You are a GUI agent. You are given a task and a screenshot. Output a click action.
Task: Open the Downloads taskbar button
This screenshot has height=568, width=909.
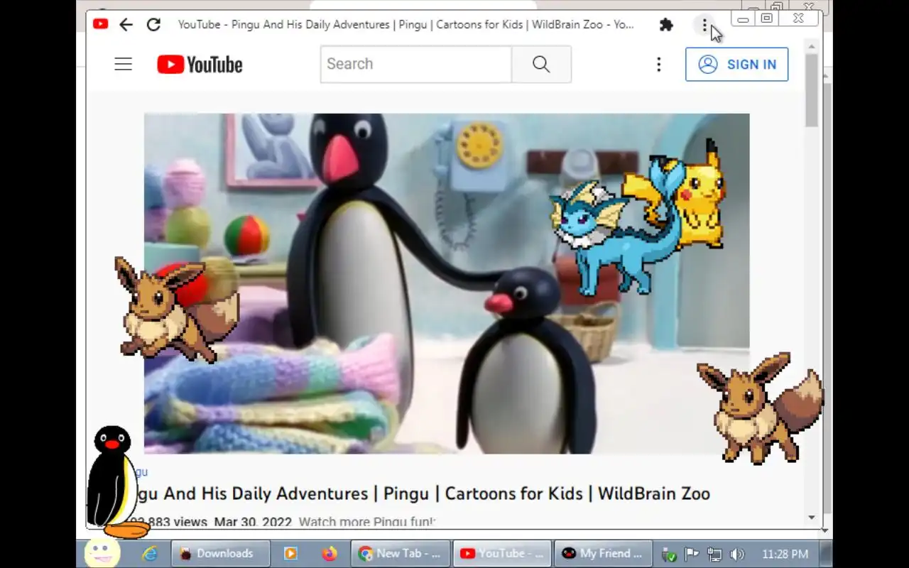tap(220, 554)
